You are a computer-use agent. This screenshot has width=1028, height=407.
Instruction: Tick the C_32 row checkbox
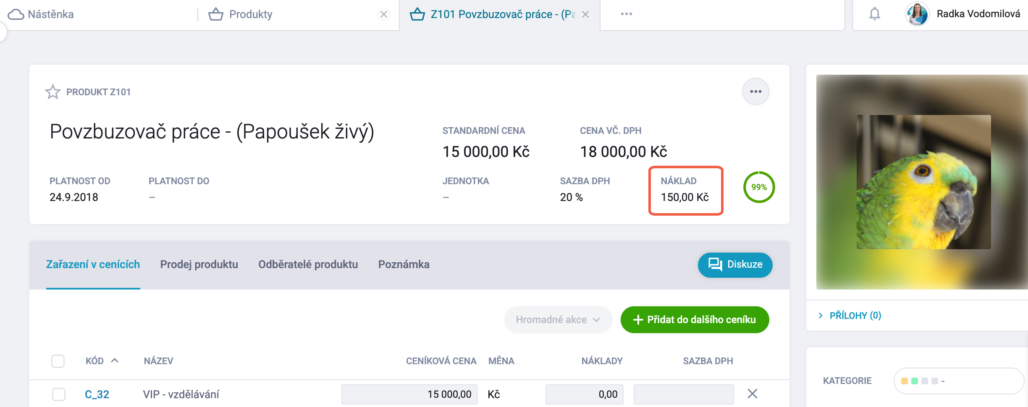coord(58,394)
